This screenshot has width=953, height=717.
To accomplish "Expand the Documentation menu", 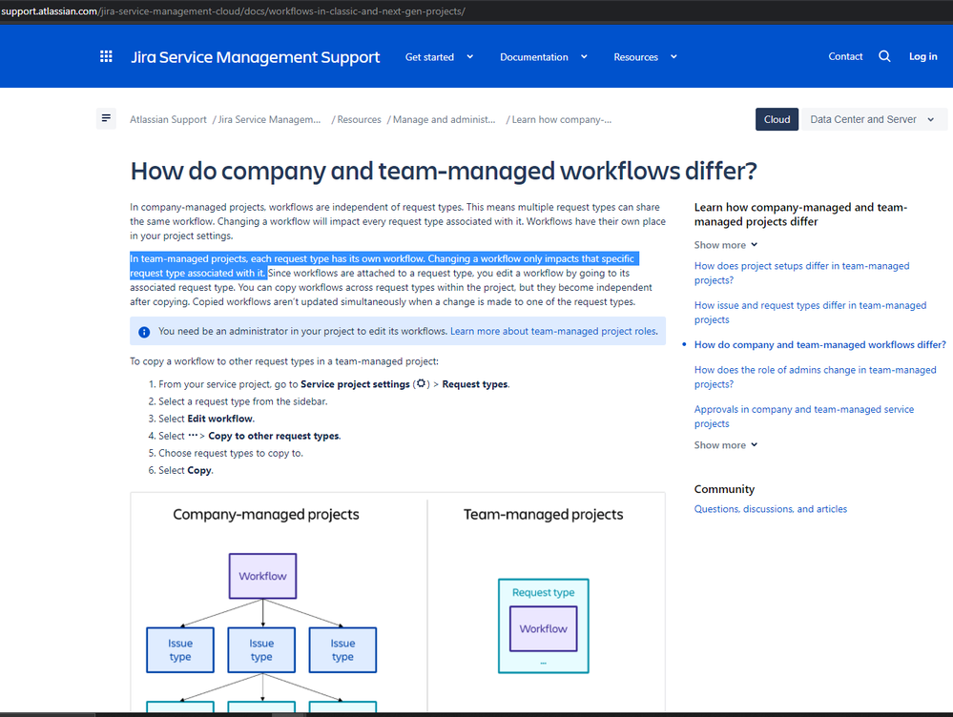I will pyautogui.click(x=544, y=57).
